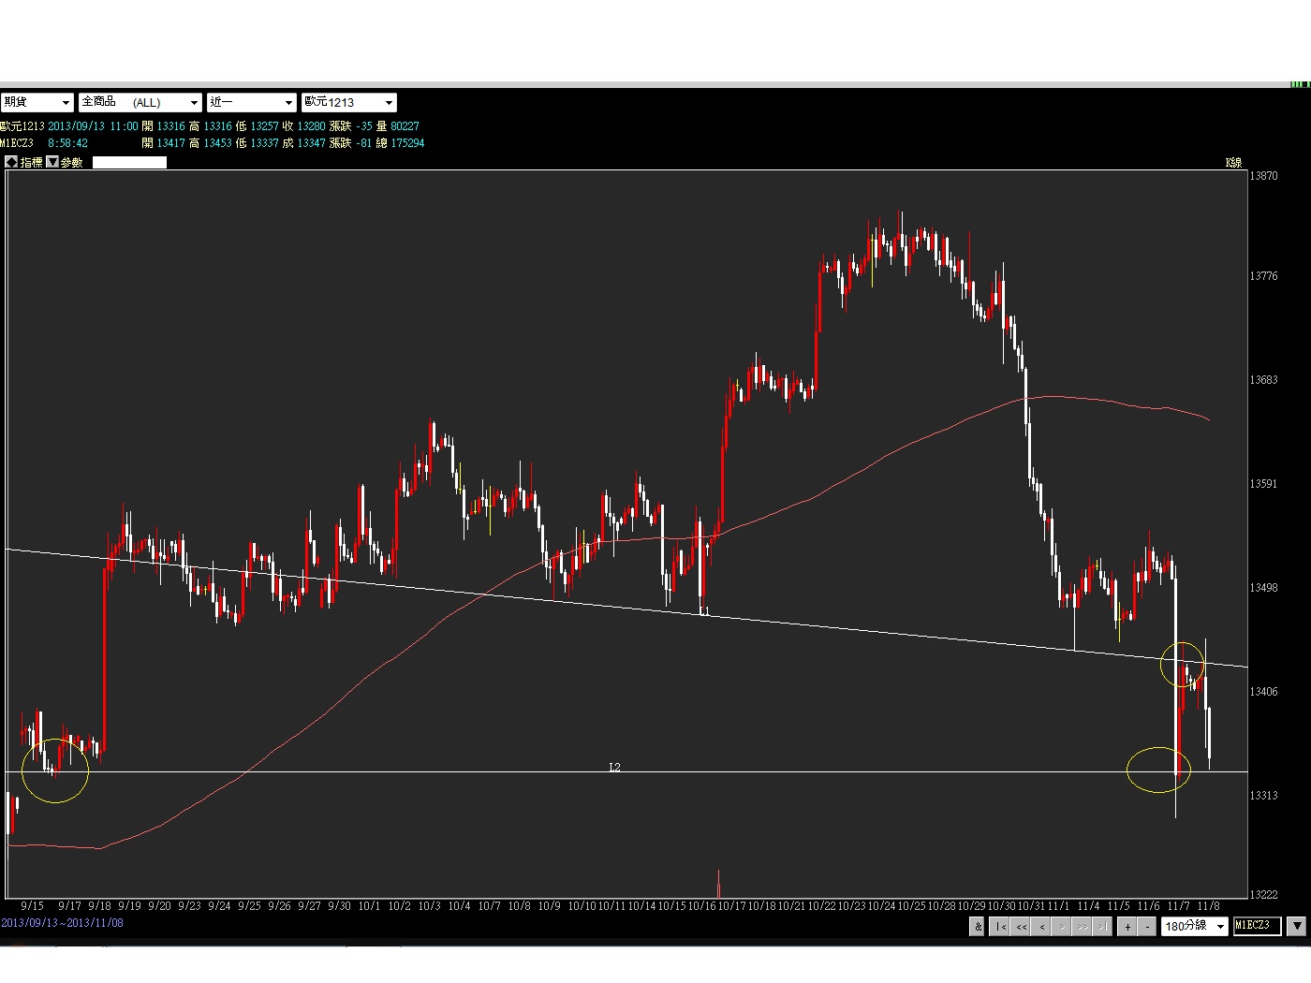Click the down-triangle button beside M1ECZ3 field
Image resolution: width=1311 pixels, height=983 pixels.
pos(1296,926)
